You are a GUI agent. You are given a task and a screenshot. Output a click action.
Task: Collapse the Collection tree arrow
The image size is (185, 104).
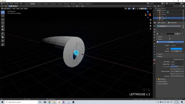[x=156, y=10]
